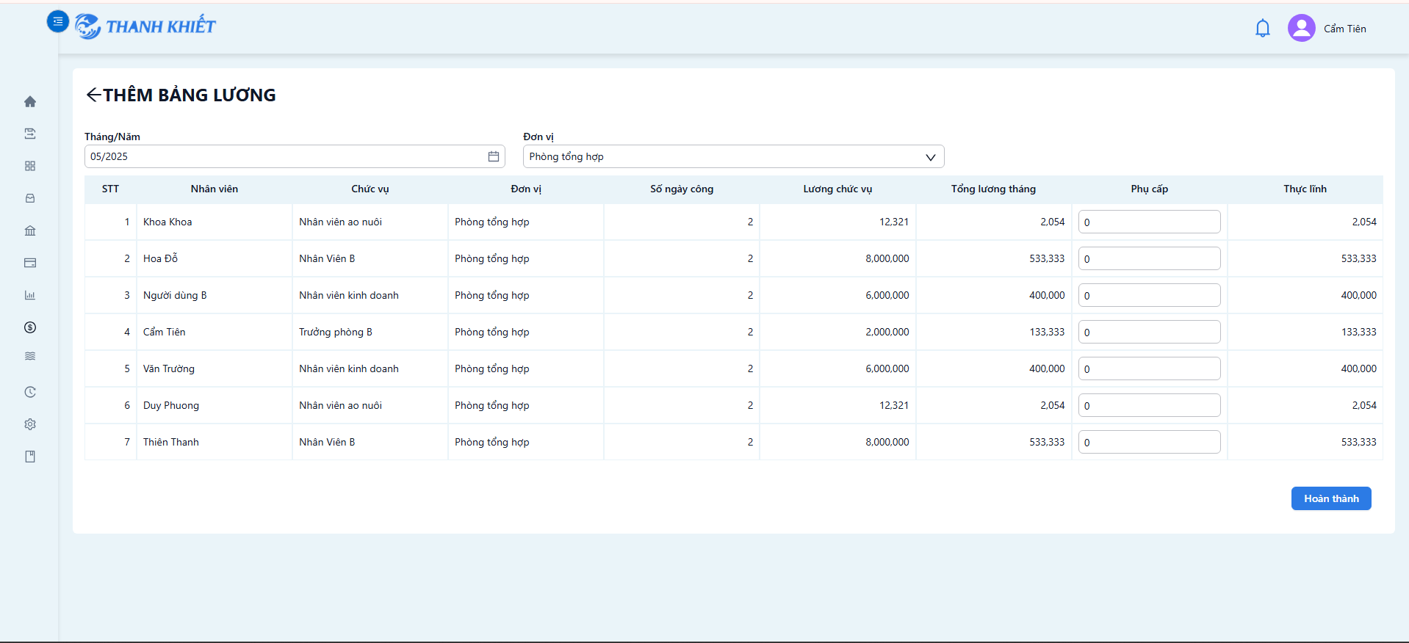Click the Đơn vị column header

click(x=526, y=189)
